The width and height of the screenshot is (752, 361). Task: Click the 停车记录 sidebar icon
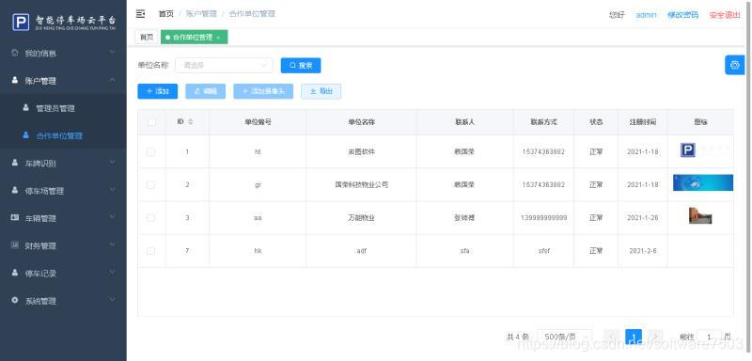click(x=15, y=273)
